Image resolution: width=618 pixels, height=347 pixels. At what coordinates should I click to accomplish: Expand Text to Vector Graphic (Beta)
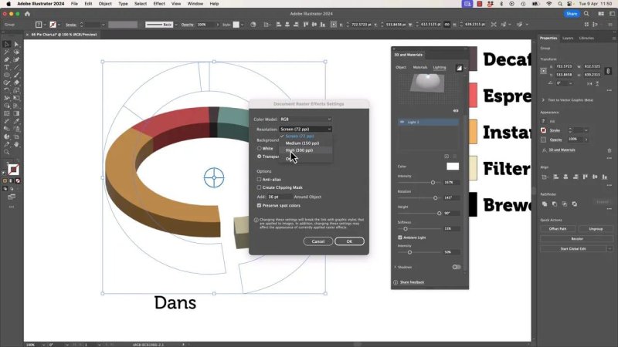tap(543, 100)
